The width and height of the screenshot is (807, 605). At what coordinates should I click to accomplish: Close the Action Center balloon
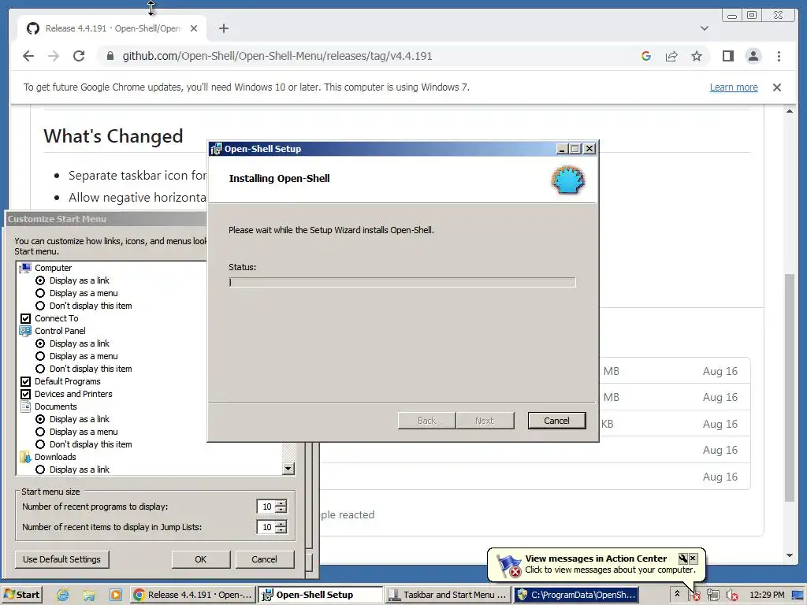[x=693, y=559]
